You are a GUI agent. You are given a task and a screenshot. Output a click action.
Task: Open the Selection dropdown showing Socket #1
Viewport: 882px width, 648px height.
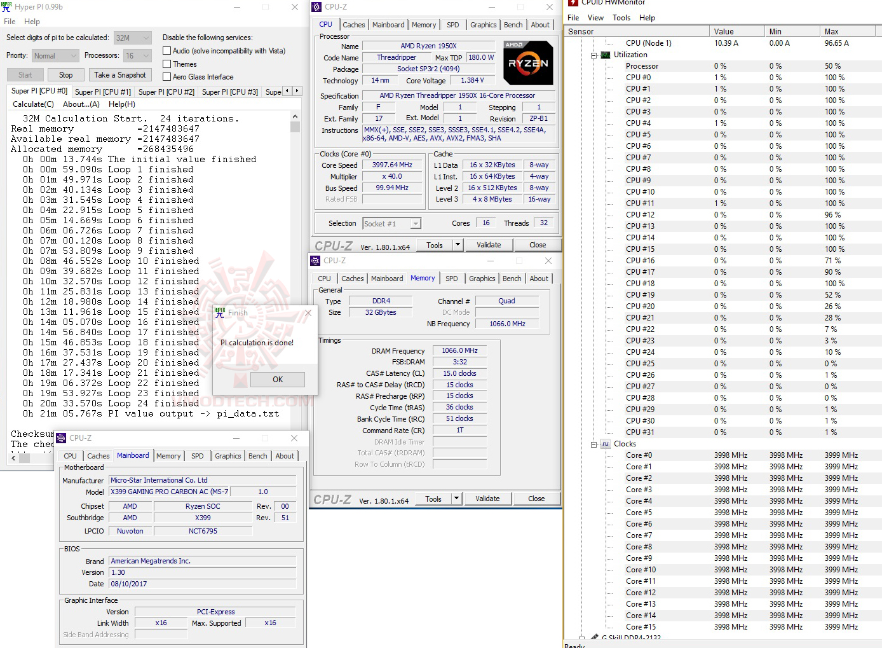point(391,224)
